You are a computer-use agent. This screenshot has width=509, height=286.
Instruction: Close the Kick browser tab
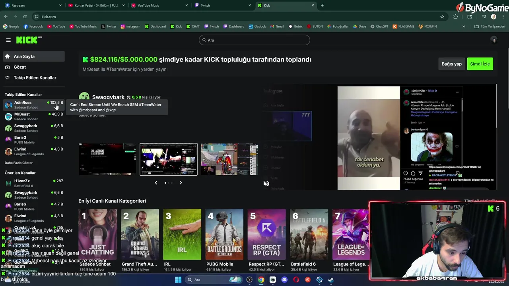313,6
